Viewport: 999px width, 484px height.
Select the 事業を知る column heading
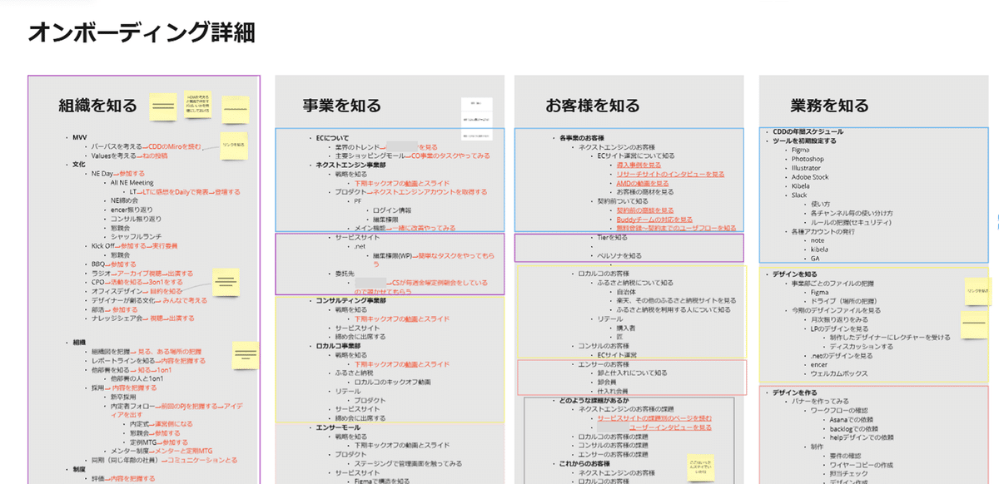pyautogui.click(x=341, y=106)
